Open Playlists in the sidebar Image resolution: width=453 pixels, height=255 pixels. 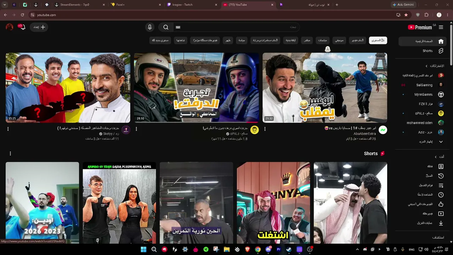click(x=423, y=185)
